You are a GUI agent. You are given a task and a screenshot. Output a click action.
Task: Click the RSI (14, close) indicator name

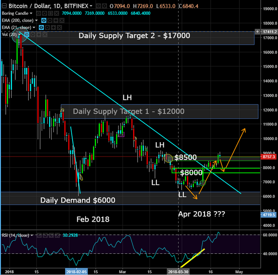(x=16, y=236)
